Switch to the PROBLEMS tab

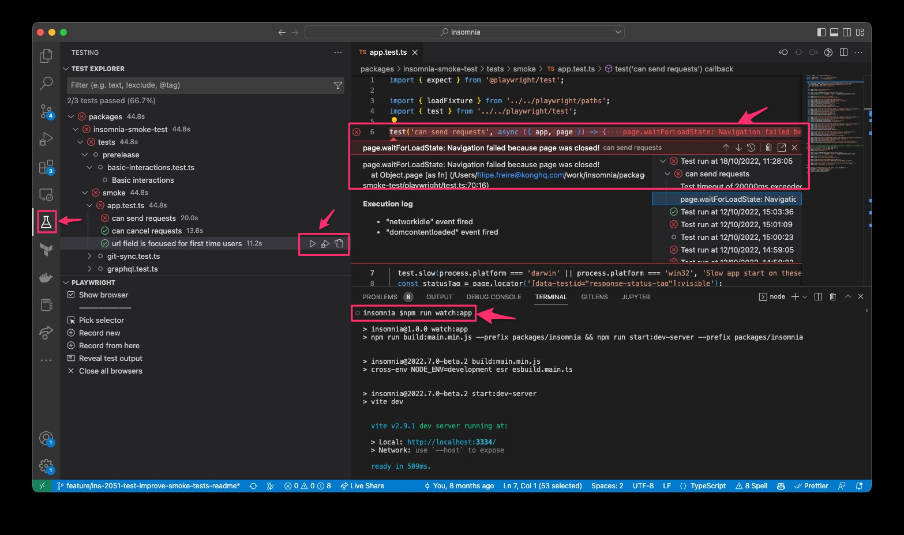click(380, 297)
